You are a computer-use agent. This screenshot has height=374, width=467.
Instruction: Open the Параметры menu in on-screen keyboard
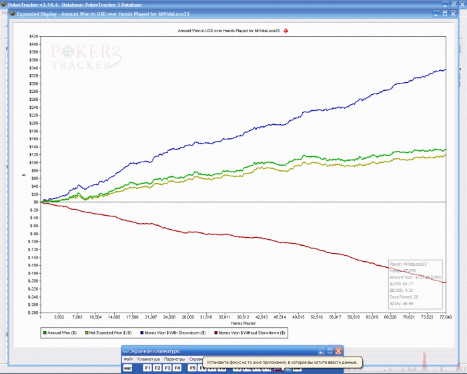[175, 359]
